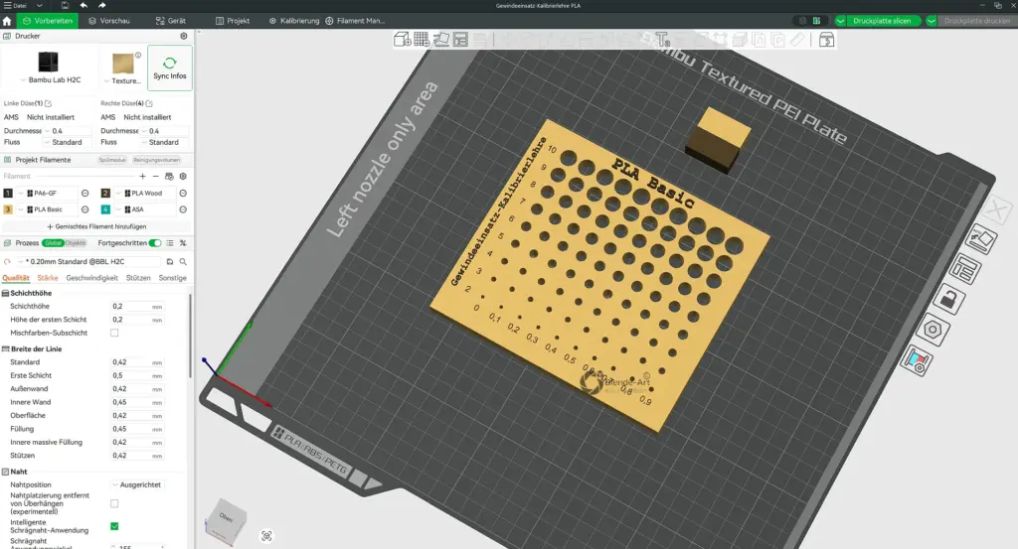Click the arrange all objects toolbar icon
Image resolution: width=1018 pixels, height=549 pixels.
coord(460,40)
